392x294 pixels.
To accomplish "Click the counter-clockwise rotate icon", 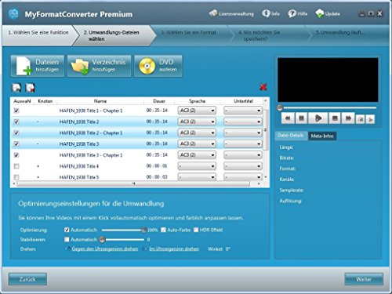I will coord(67,249).
